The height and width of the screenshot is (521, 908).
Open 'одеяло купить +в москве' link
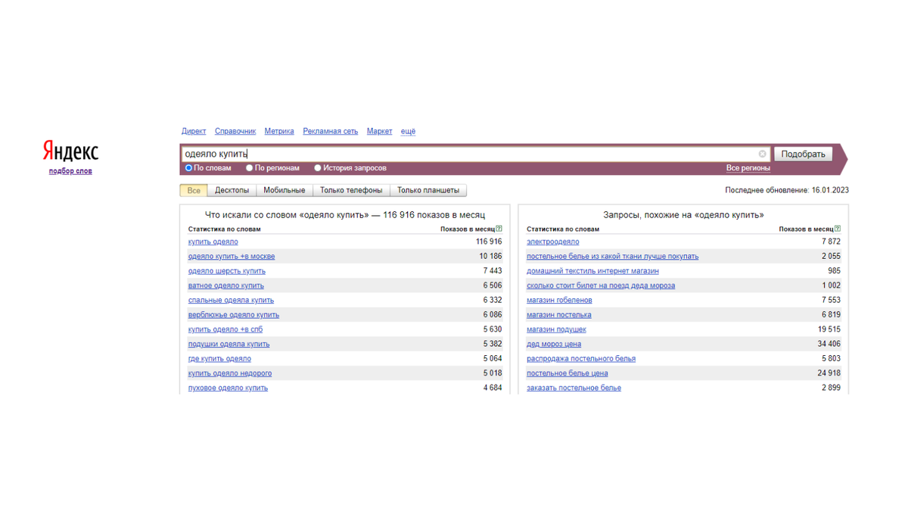[x=232, y=256]
